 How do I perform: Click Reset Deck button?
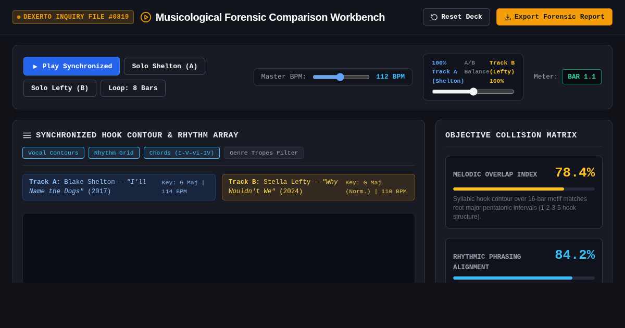(x=456, y=17)
